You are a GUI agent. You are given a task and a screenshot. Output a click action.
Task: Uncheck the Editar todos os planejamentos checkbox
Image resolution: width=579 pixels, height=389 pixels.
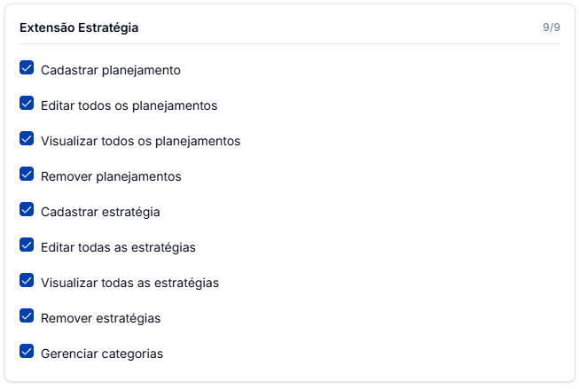point(27,104)
